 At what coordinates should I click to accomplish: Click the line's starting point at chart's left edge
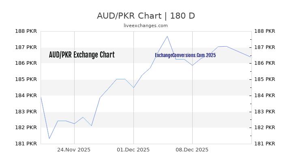pos(41,96)
